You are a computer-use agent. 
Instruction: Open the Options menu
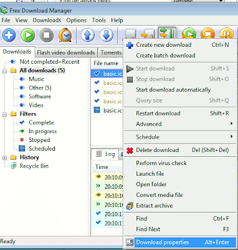click(77, 20)
